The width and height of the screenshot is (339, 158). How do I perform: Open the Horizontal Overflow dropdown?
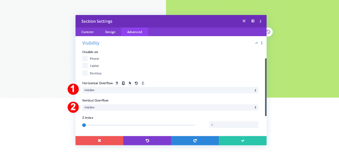pos(170,90)
